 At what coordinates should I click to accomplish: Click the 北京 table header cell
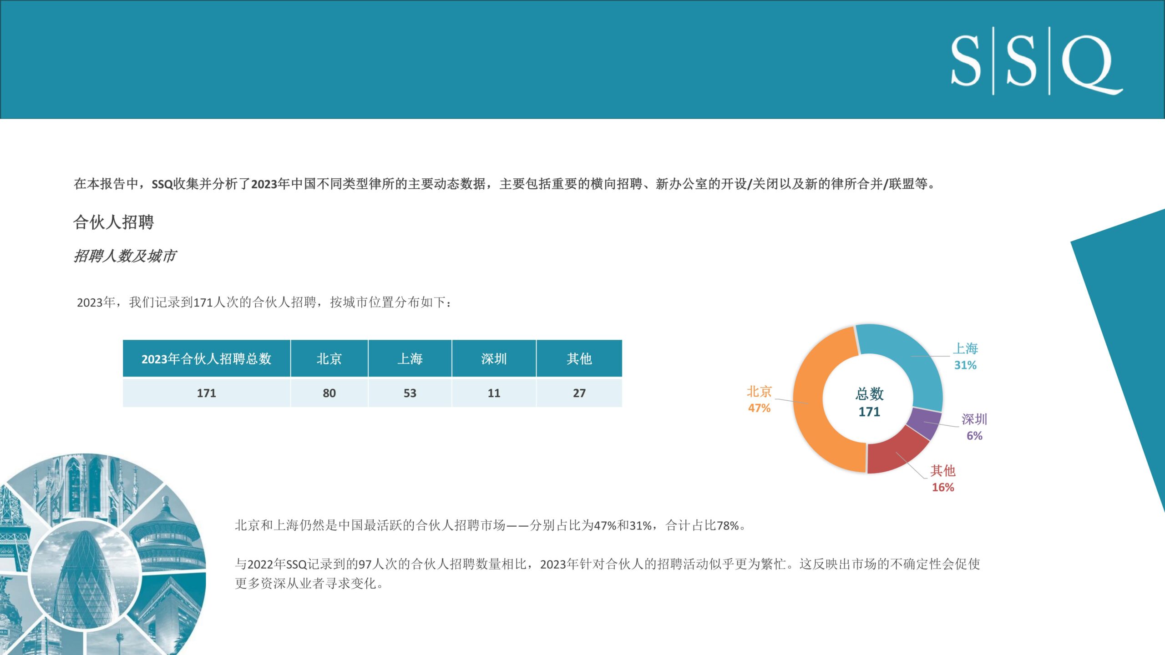[x=329, y=358]
